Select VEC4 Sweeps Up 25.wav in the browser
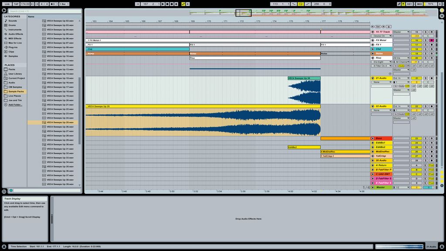The image size is (446, 251). (61, 122)
